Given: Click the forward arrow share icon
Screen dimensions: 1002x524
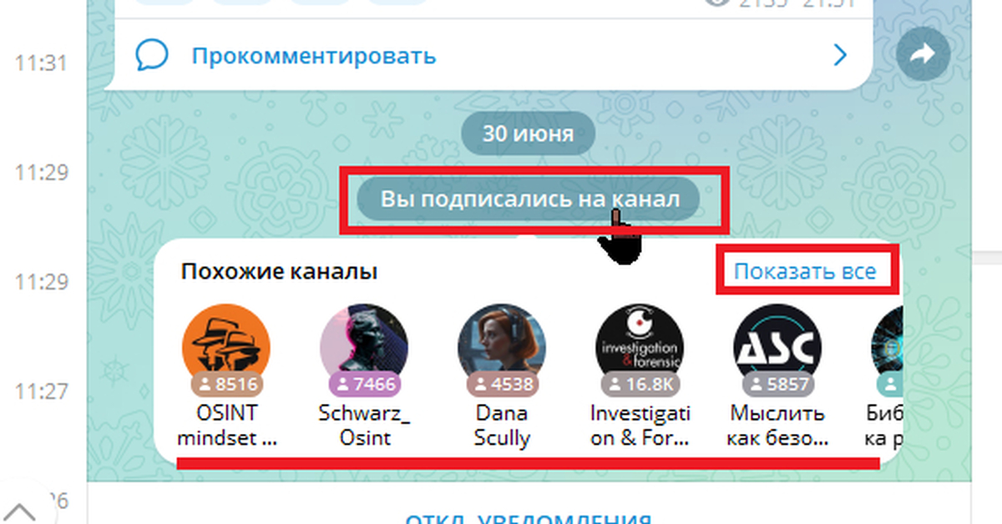Looking at the screenshot, I should [923, 56].
